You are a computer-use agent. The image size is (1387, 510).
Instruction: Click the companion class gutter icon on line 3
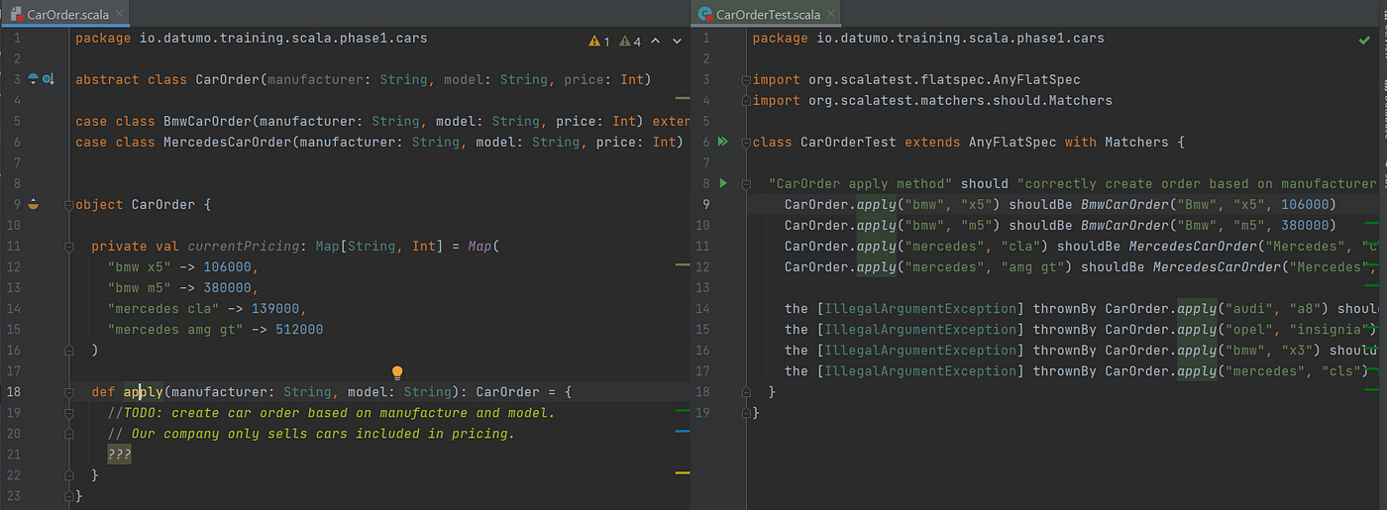[33, 79]
